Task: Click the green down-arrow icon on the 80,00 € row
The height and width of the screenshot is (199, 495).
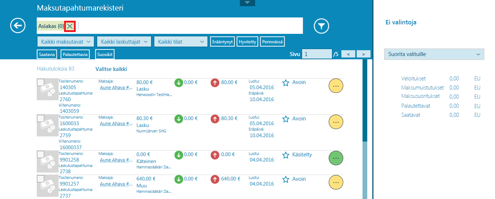Action: (178, 83)
